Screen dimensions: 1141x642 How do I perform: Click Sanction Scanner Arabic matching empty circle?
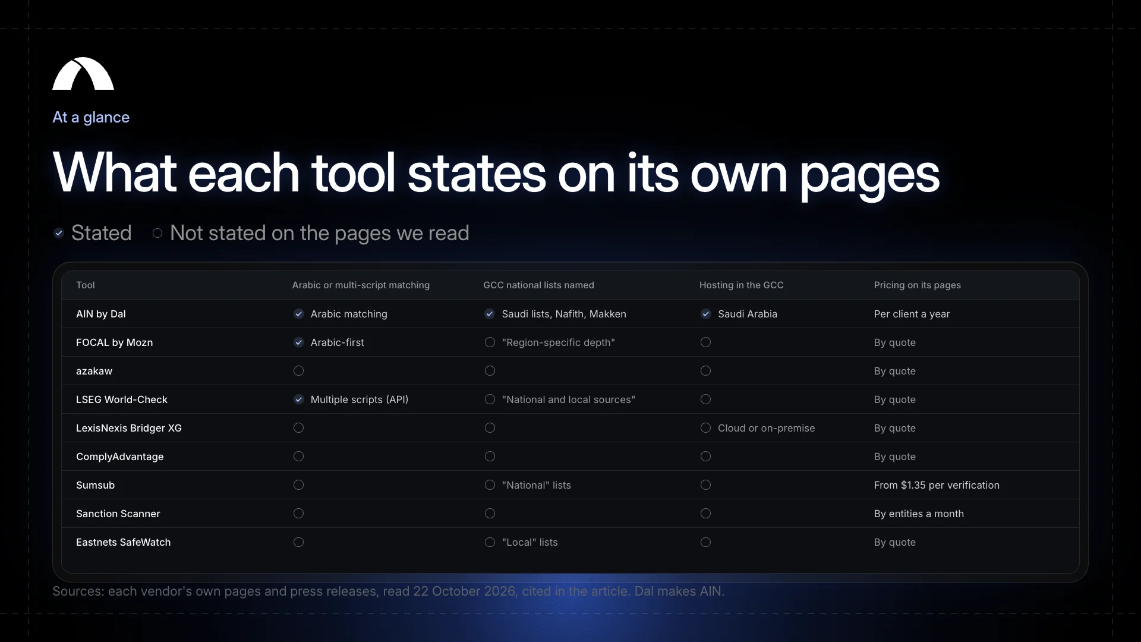[299, 514]
